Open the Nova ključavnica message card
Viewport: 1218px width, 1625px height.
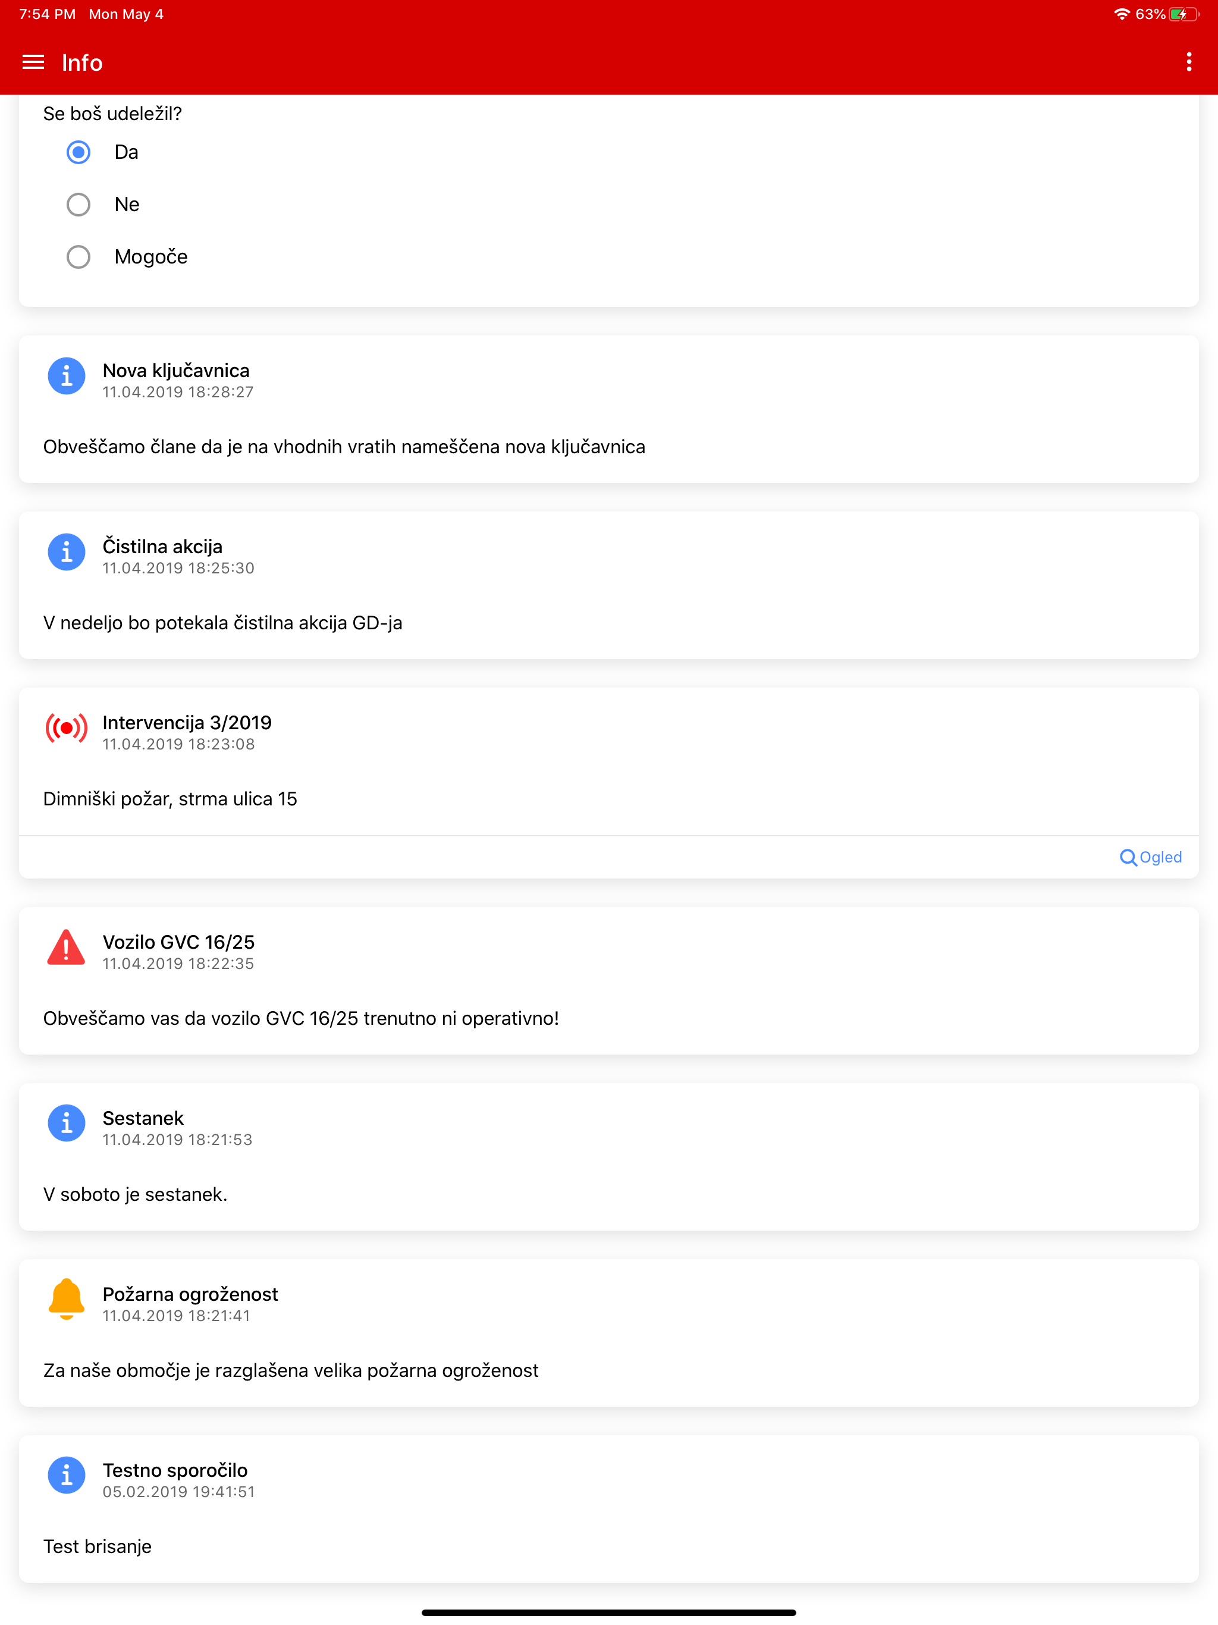point(608,409)
